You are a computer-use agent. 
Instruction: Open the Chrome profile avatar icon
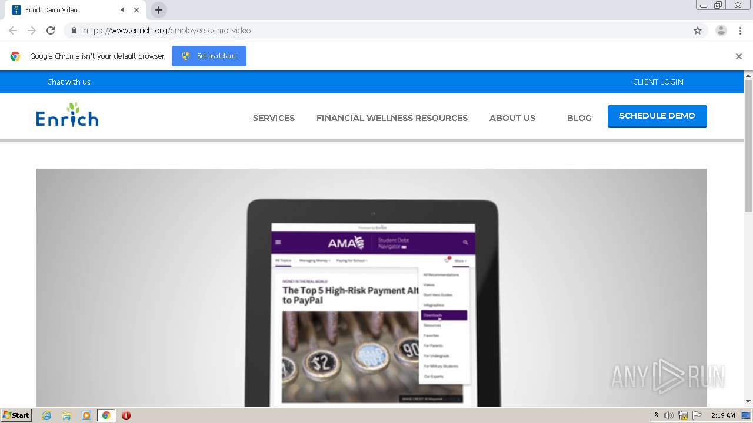tap(721, 31)
